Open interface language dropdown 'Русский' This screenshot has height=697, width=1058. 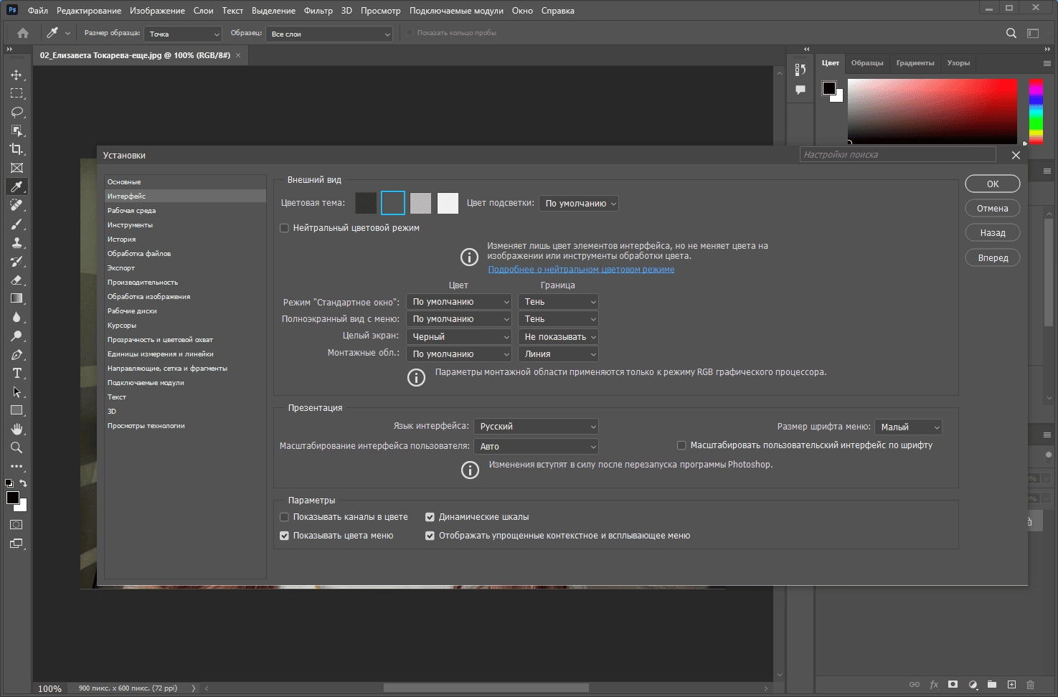[537, 427]
